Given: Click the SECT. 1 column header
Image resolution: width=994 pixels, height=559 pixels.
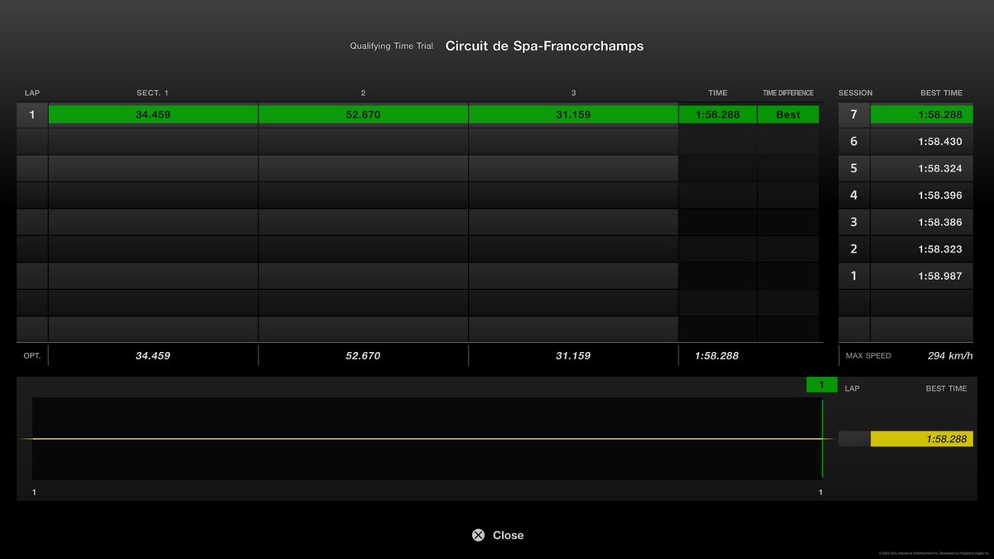Looking at the screenshot, I should point(152,93).
